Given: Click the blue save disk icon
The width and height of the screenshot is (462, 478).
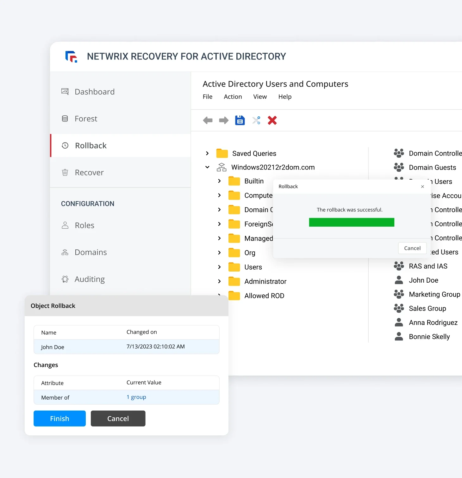Looking at the screenshot, I should [240, 120].
